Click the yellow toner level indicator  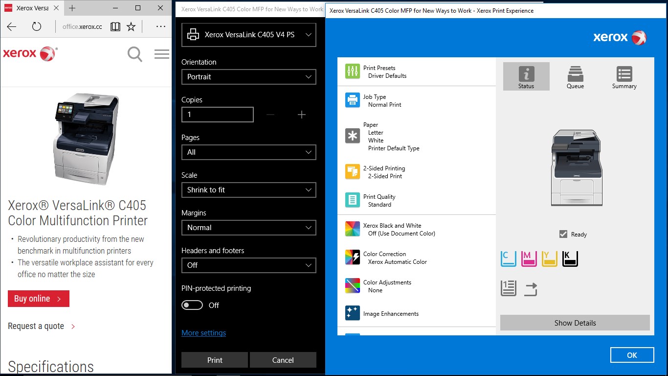(550, 258)
